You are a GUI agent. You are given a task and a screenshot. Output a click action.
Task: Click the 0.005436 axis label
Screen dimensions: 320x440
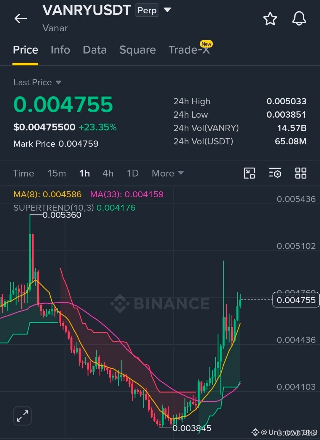pos(296,199)
